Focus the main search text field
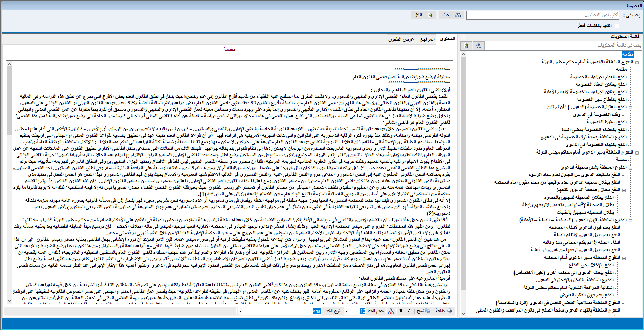Screen dimensions: 644x330 coord(543,15)
